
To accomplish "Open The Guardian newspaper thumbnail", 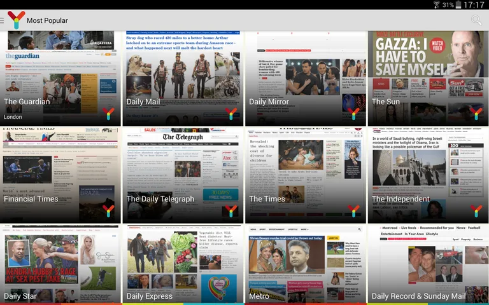I will coord(60,78).
